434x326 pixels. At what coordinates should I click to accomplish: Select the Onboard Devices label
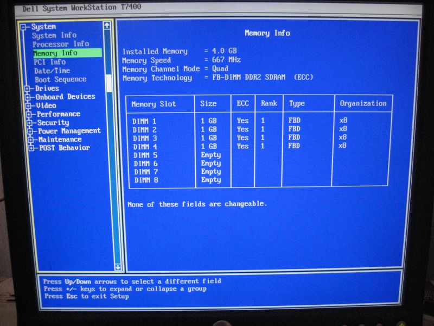coord(65,97)
